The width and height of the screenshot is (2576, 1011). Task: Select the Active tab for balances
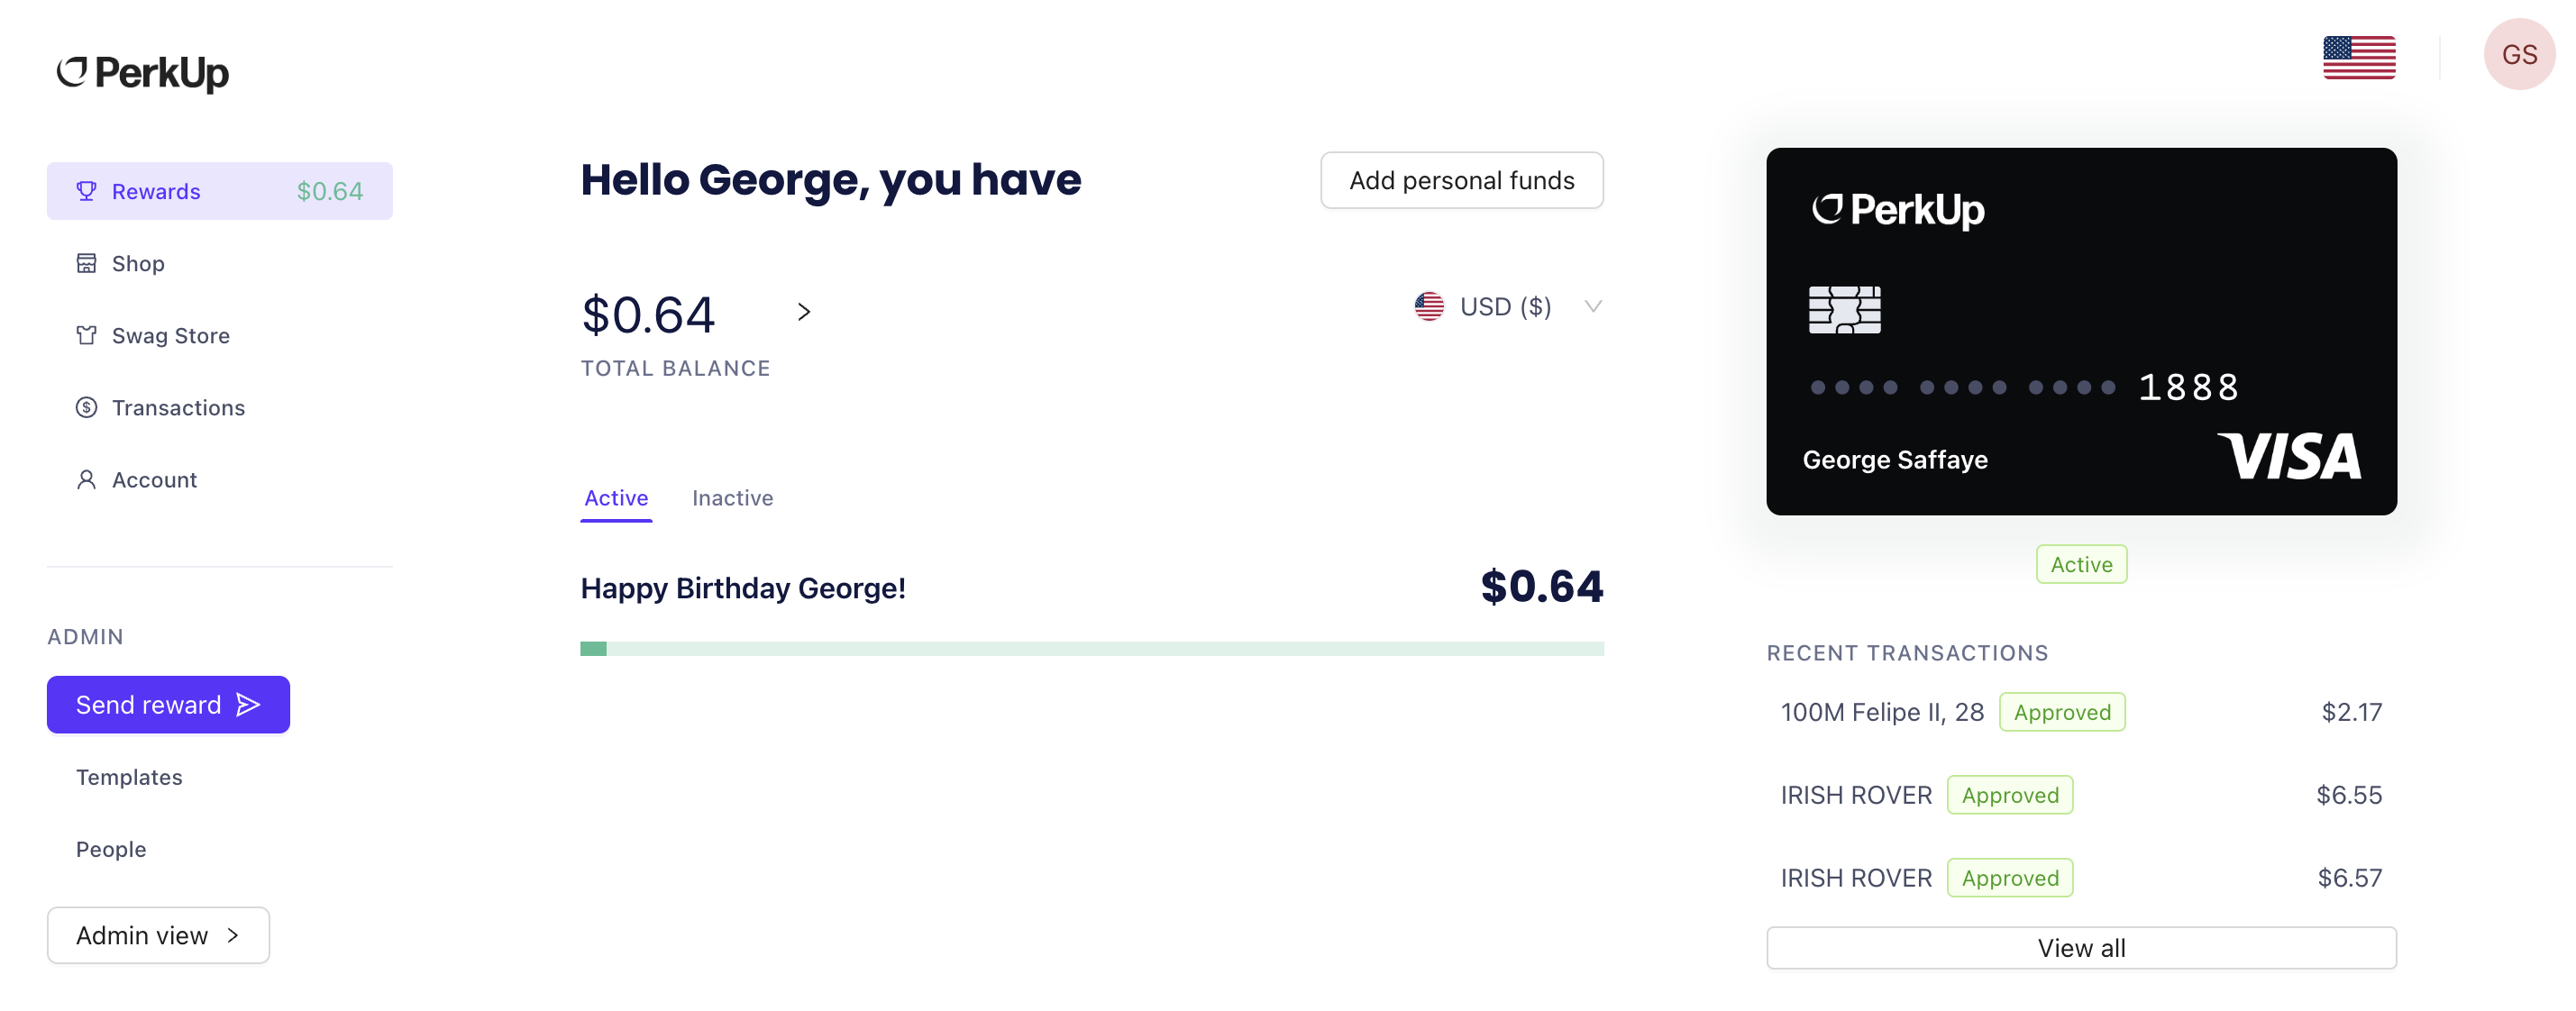(617, 494)
